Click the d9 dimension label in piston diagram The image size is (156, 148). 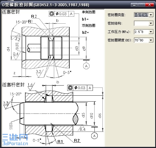click(x=84, y=49)
